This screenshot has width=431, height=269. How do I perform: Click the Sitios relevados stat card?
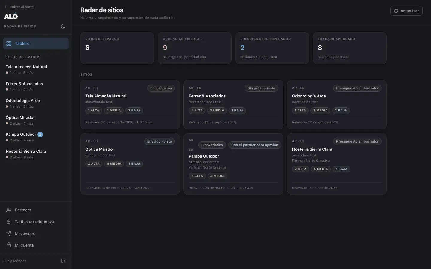tap(117, 48)
